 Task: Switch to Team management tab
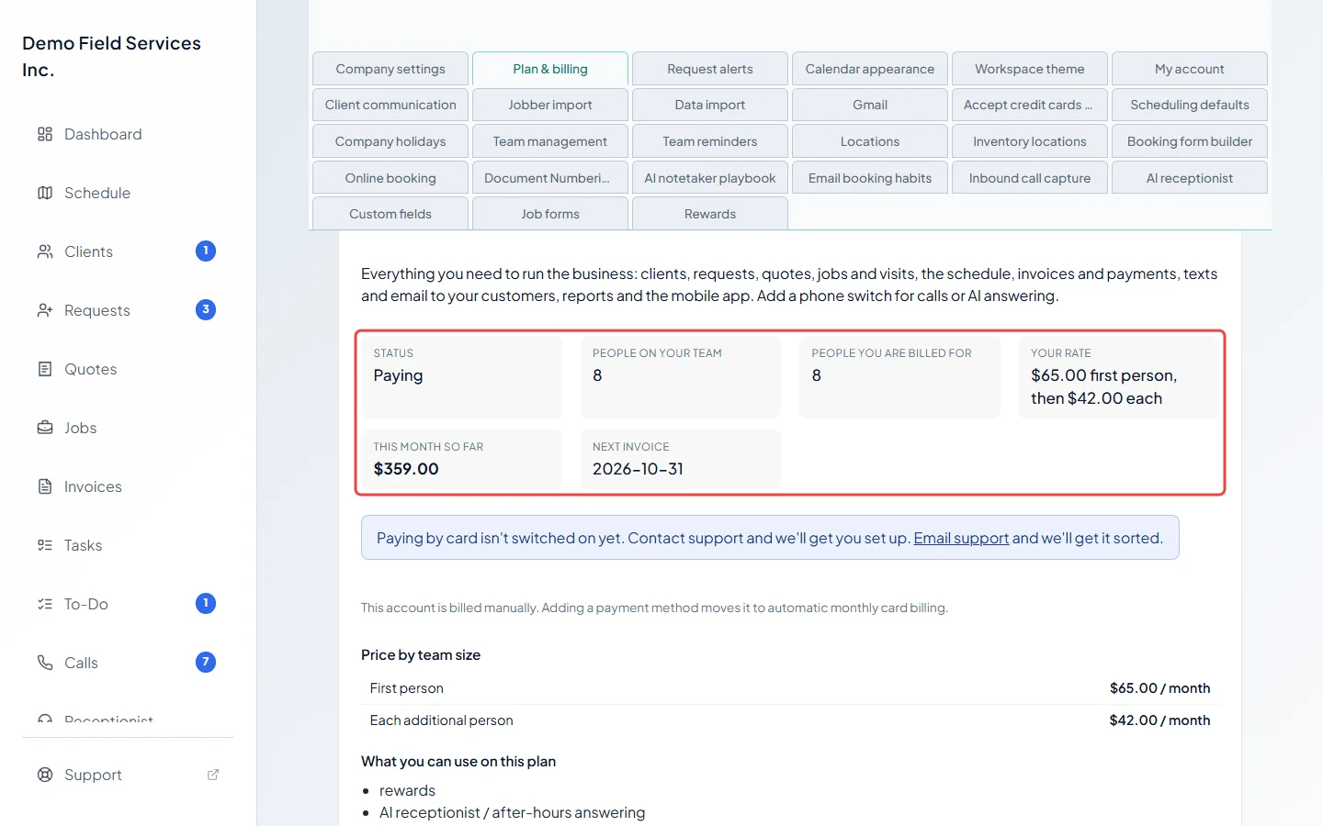point(550,141)
